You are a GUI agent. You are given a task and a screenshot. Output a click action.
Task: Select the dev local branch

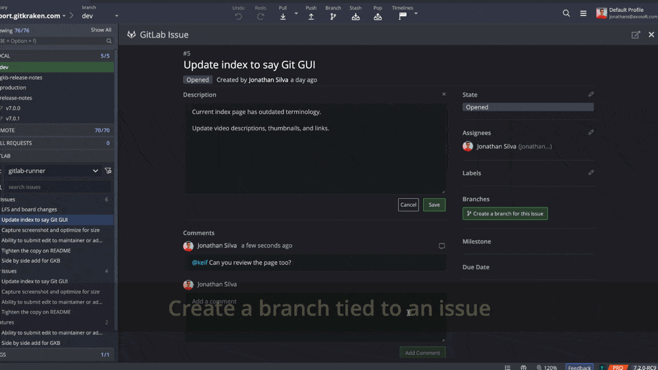coord(57,67)
